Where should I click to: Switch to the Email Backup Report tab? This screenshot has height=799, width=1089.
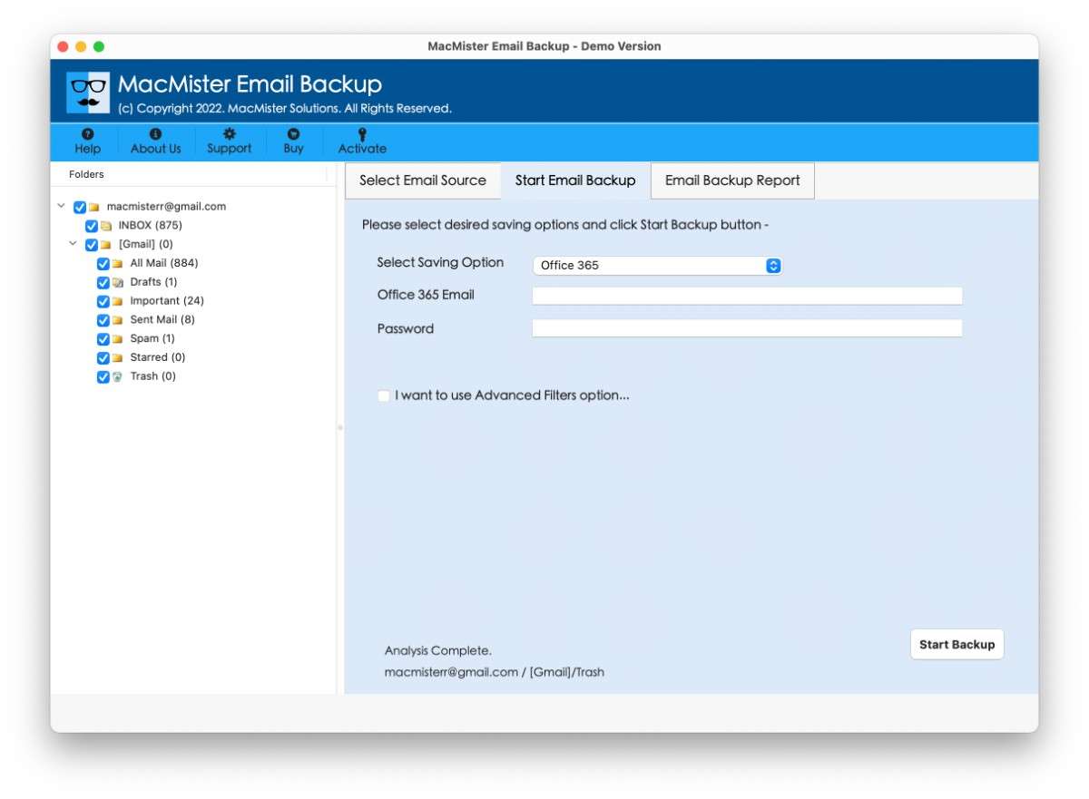click(x=732, y=180)
